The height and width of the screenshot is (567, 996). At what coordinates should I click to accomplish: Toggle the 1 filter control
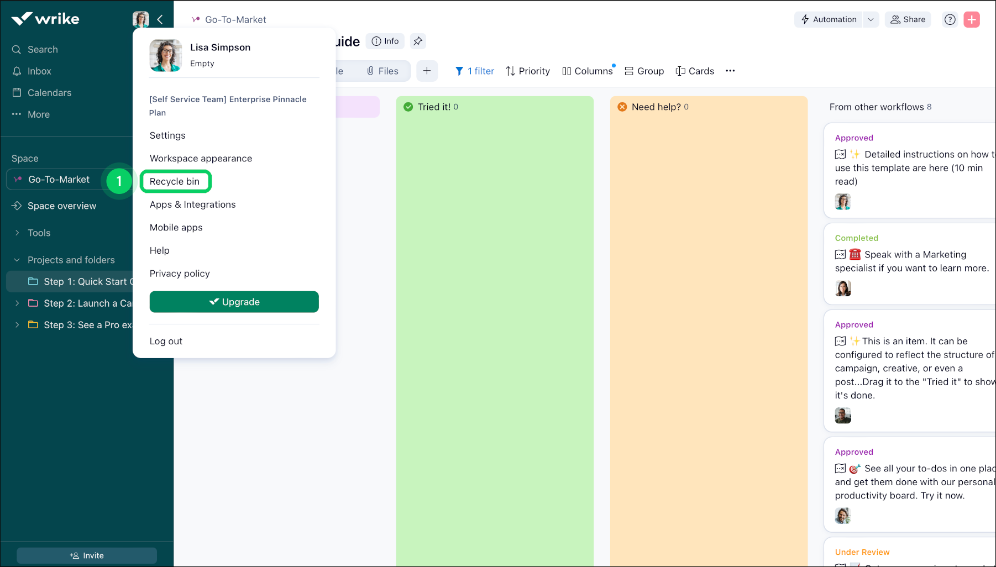(474, 71)
